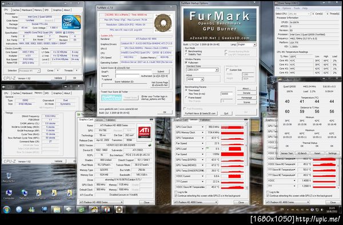Click Submit in FurMark score window
The width and height of the screenshot is (343, 225).
point(161,71)
